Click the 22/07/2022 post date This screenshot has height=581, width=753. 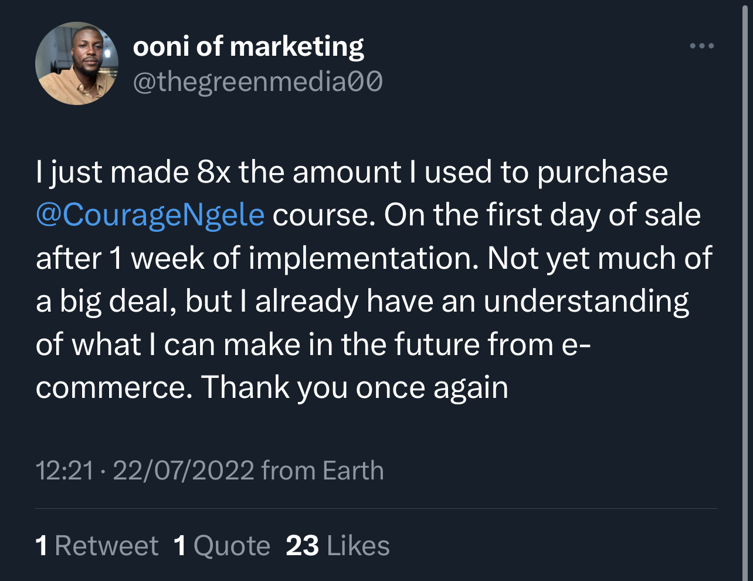coord(184,471)
